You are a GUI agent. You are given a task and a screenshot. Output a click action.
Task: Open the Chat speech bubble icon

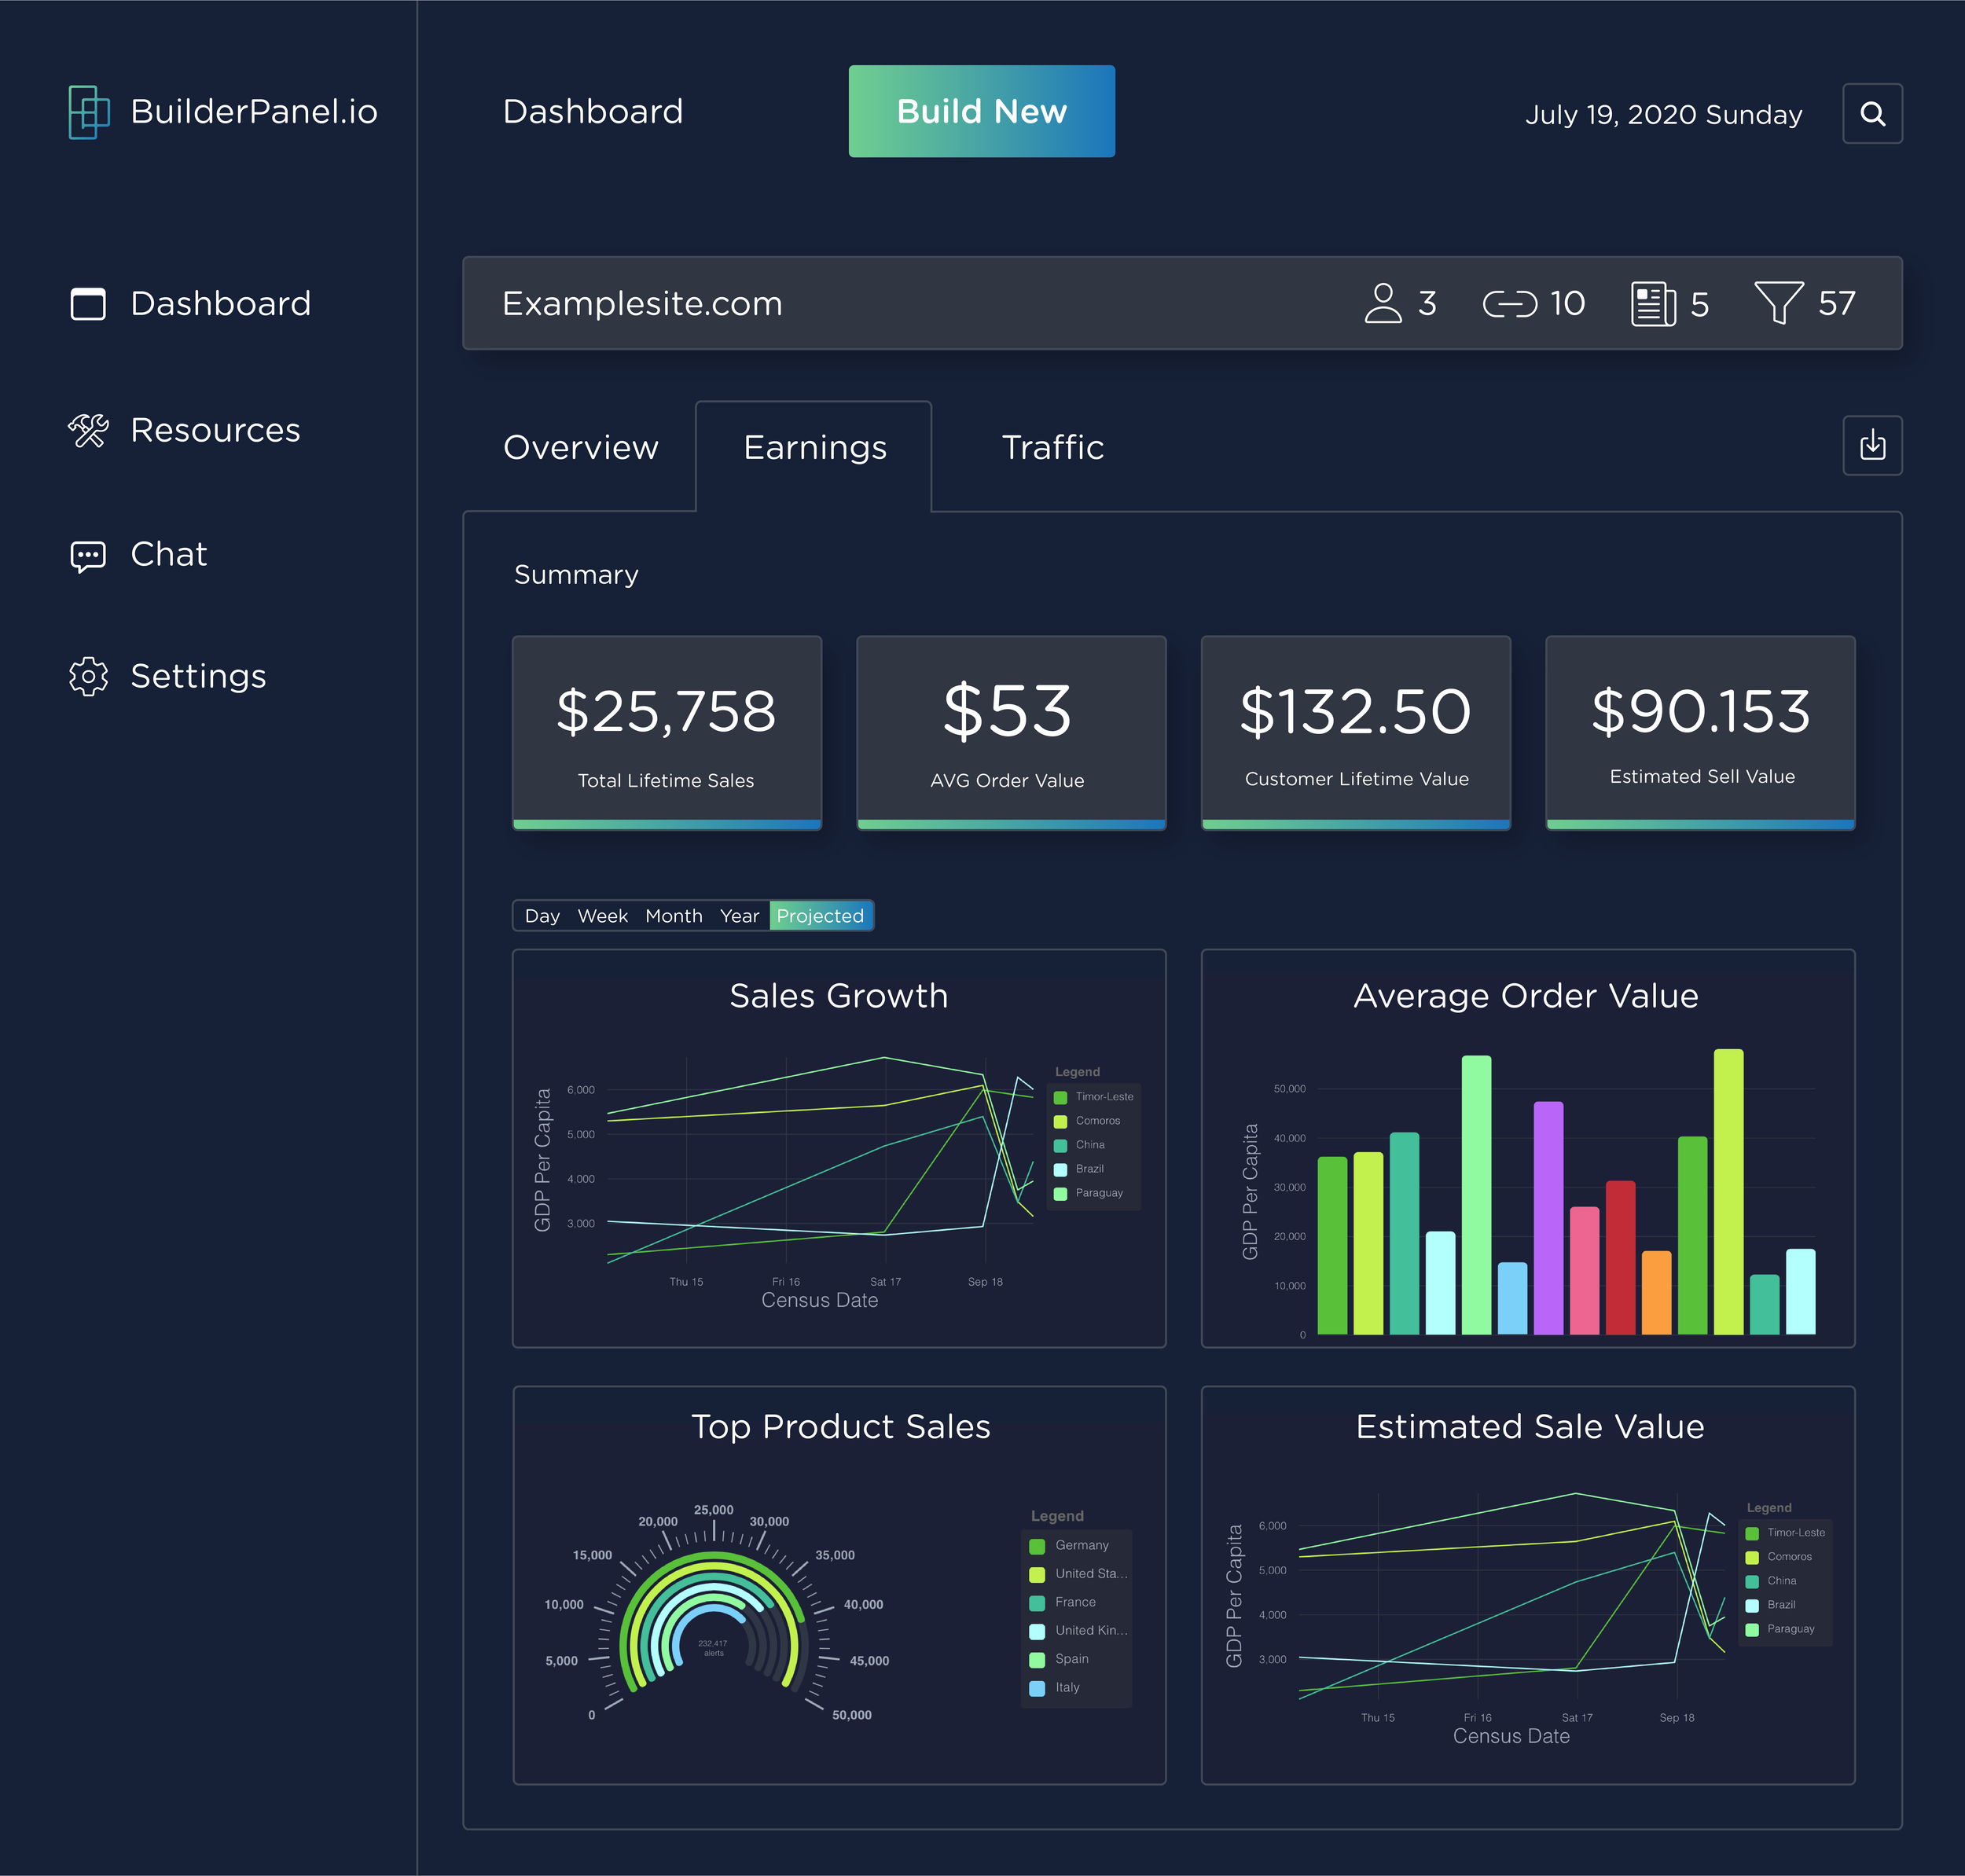point(88,556)
